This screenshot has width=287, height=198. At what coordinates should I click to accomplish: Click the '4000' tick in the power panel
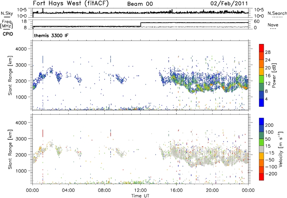point(21,49)
